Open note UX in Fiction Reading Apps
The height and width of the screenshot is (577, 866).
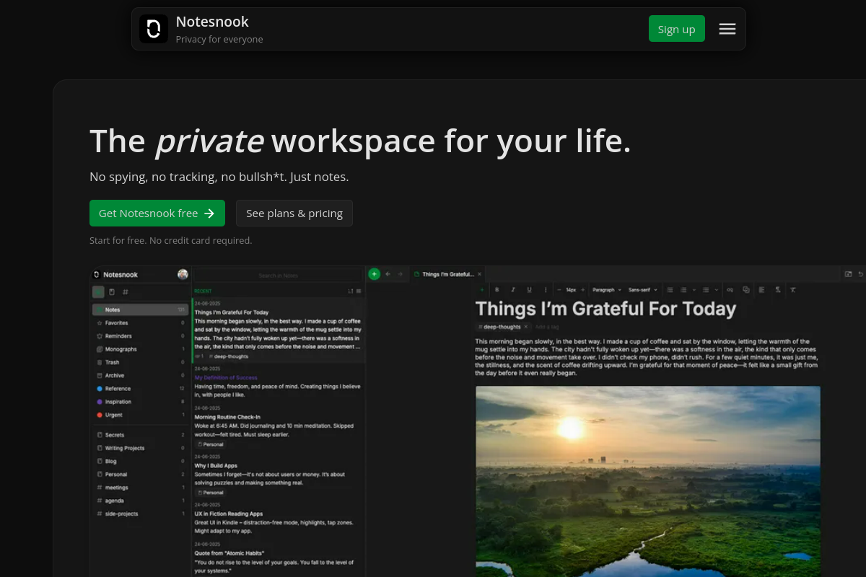point(278,517)
